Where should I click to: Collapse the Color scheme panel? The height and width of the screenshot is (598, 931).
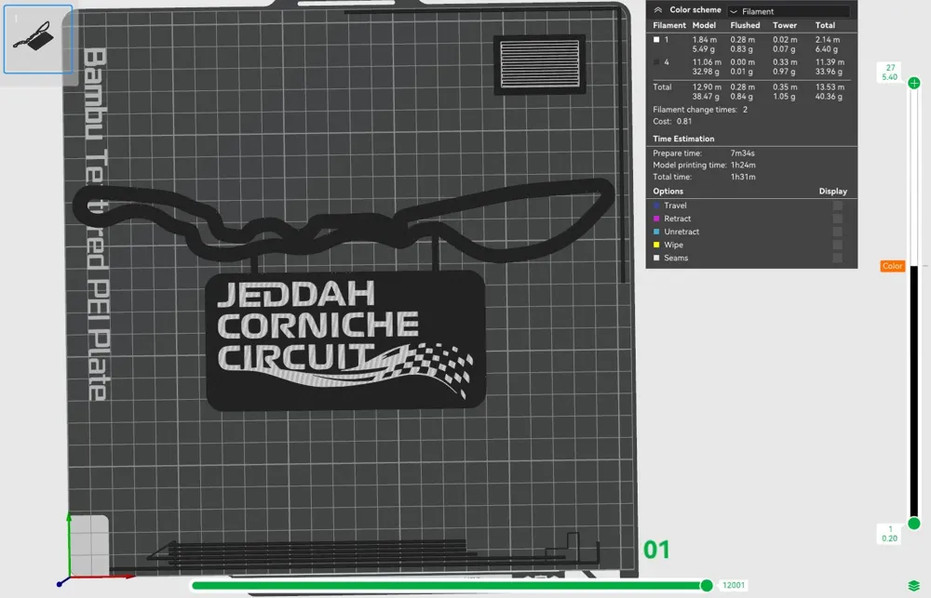(657, 9)
